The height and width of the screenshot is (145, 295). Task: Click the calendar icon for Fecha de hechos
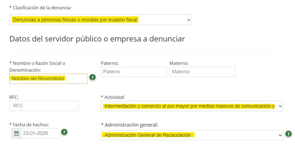[16, 133]
